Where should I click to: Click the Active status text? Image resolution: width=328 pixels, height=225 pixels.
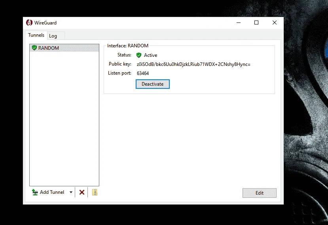150,55
